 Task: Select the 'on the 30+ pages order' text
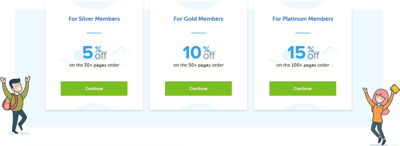pyautogui.click(x=94, y=65)
